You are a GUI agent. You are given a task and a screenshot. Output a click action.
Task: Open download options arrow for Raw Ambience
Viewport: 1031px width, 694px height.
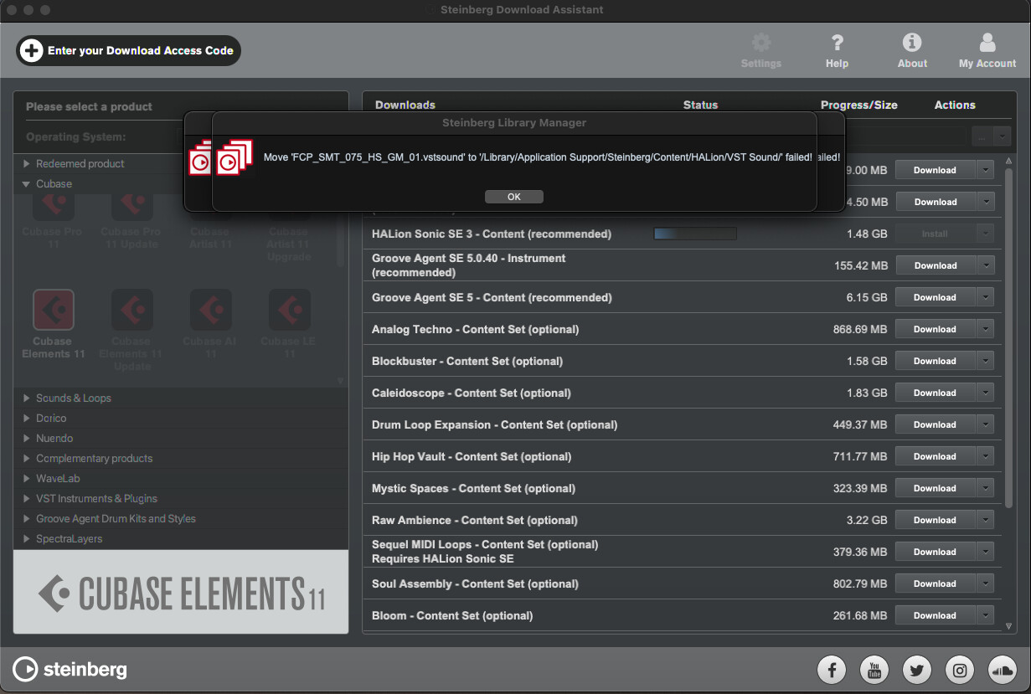coord(986,520)
